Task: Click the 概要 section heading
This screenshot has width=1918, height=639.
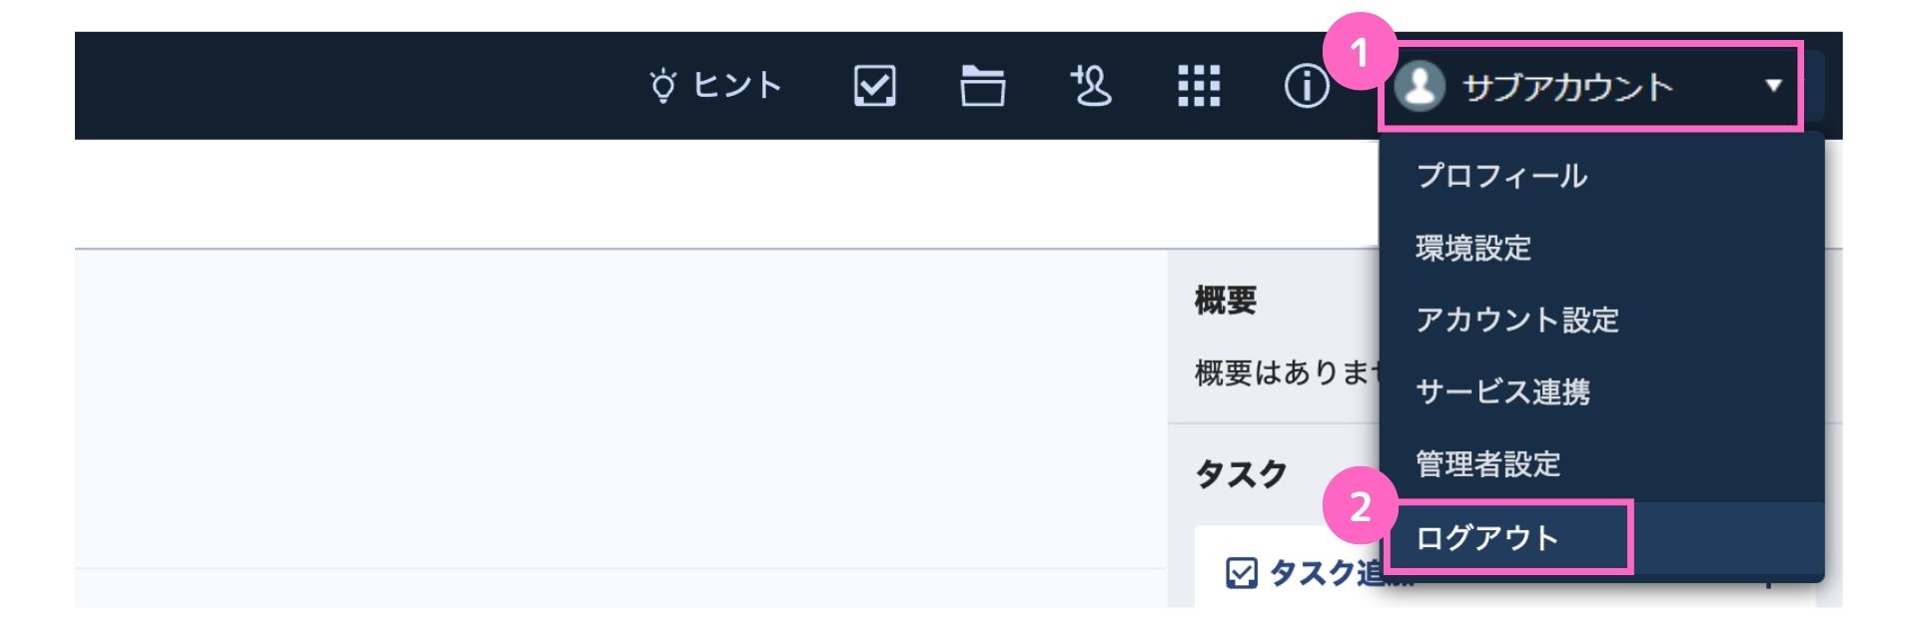Action: click(1226, 300)
